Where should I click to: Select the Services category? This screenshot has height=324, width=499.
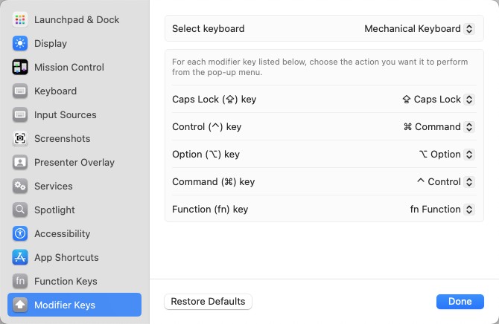[x=74, y=186]
